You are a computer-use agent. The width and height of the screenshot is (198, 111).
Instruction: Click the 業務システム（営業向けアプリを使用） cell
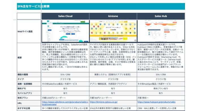click(113, 75)
